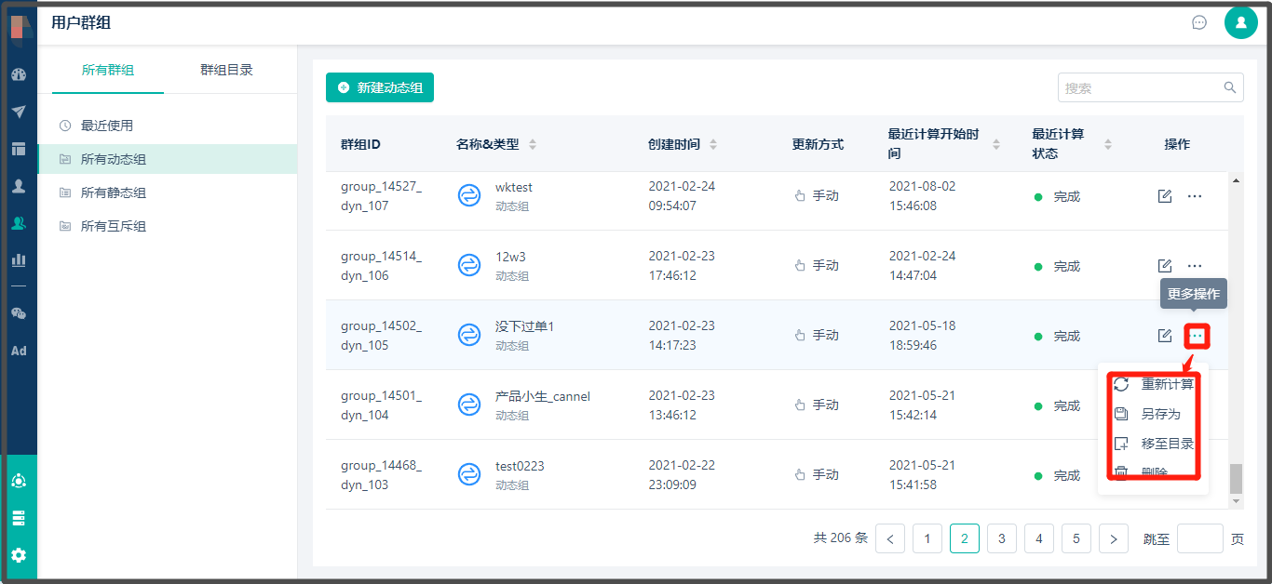The height and width of the screenshot is (584, 1272).
Task: Click the sync icon of the 产品小生_cannel row
Action: (469, 405)
